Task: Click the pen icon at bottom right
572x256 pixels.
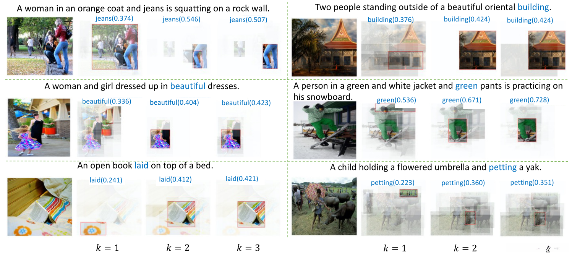Action: [x=549, y=248]
